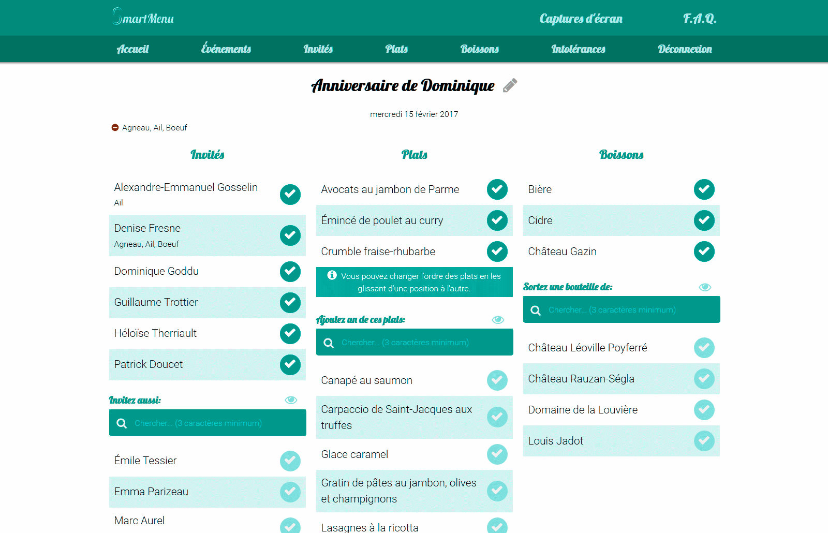Viewport: 828px width, 533px height.
Task: Toggle the eye icon beside Invitez aussi
Action: [291, 400]
